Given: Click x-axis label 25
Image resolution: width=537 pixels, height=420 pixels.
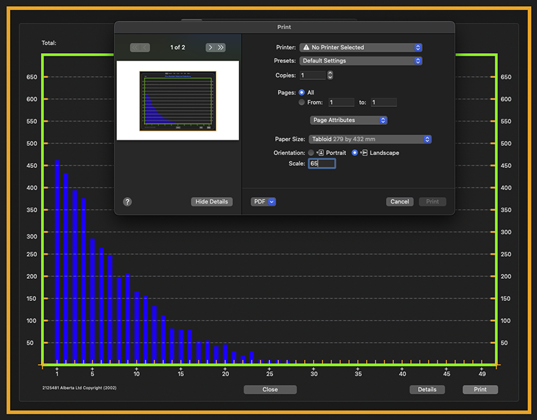Looking at the screenshot, I should pyautogui.click(x=270, y=374).
